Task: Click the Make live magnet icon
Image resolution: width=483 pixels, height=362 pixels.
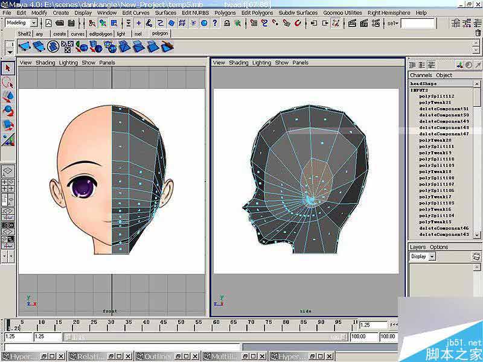Action: (298, 23)
